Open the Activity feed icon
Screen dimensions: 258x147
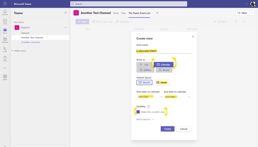5,12
